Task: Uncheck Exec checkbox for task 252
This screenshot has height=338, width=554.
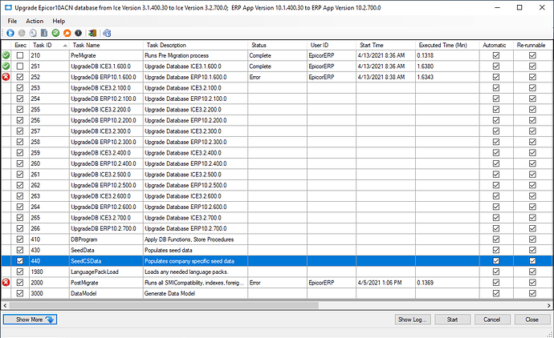Action: click(x=20, y=77)
